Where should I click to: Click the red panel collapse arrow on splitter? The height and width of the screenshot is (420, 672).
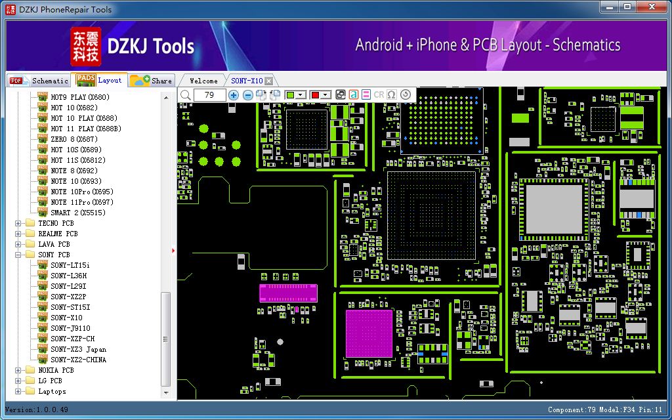[173, 250]
